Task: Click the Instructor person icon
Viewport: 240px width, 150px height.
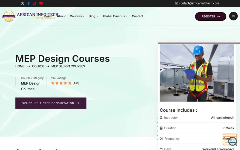Action: click(x=161, y=118)
